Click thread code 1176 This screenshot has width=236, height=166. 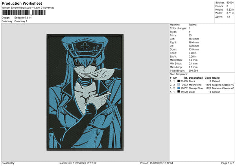tap(208, 88)
